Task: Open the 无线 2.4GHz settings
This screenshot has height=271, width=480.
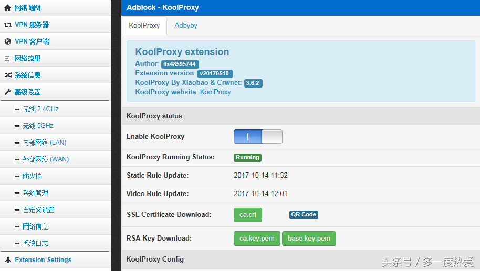Action: (x=41, y=109)
